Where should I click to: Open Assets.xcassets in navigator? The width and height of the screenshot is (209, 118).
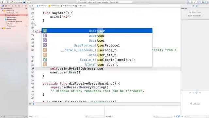12,19
